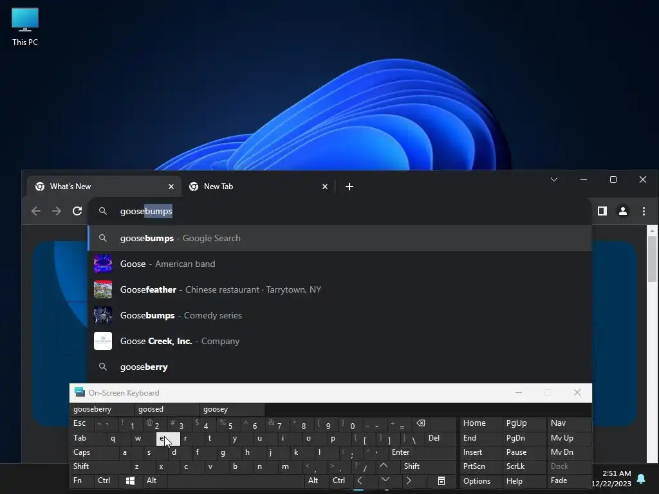Viewport: 659px width, 494px height.
Task: Click the PgDn key on the keyboard
Action: [x=523, y=438]
